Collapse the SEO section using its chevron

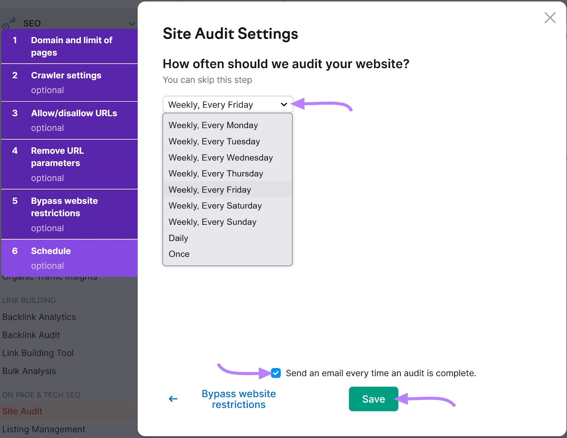coord(131,24)
